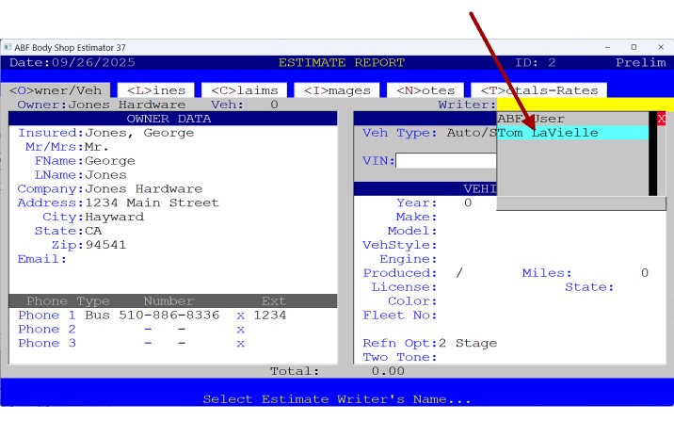The image size is (674, 437).
Task: Click the Address field 1234 Main Street
Action: tap(152, 202)
